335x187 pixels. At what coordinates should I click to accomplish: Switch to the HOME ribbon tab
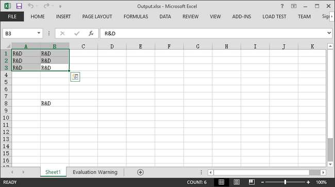[38, 16]
